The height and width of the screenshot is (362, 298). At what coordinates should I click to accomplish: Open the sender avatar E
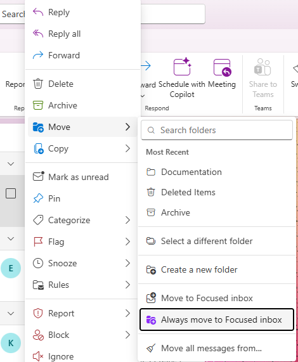tap(11, 268)
